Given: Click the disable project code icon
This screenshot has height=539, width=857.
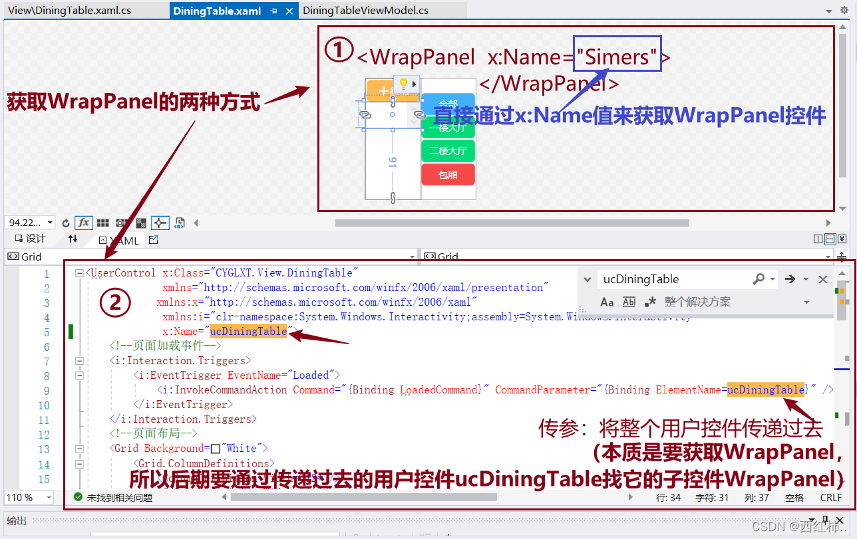Looking at the screenshot, I should pyautogui.click(x=180, y=223).
